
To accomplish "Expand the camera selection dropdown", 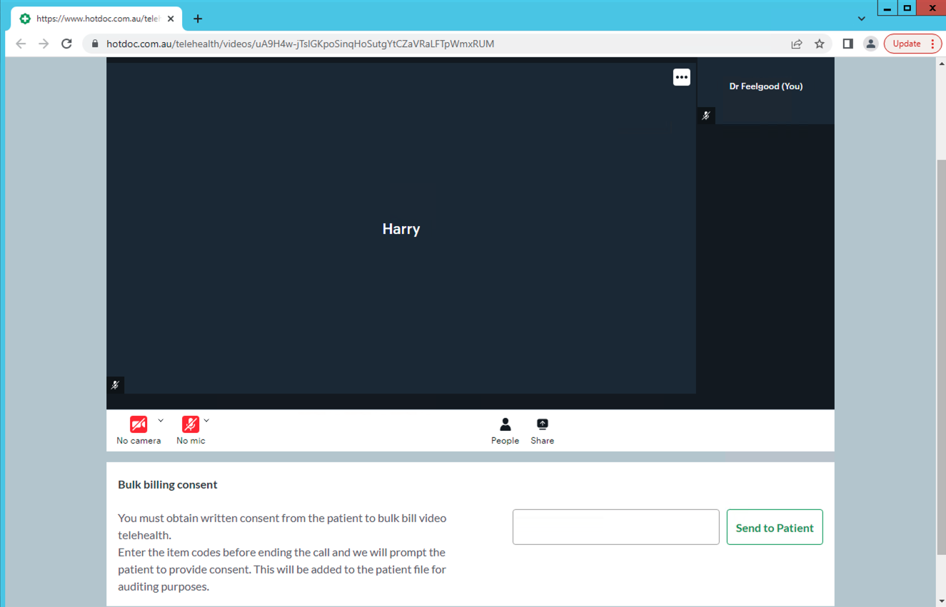I will pyautogui.click(x=161, y=420).
